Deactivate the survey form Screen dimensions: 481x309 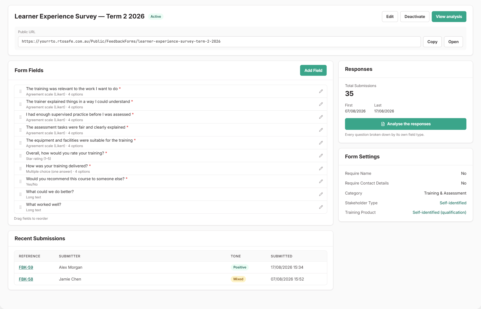414,17
